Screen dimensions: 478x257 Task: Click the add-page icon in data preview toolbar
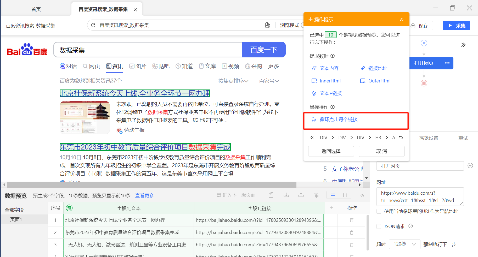tap(271, 195)
